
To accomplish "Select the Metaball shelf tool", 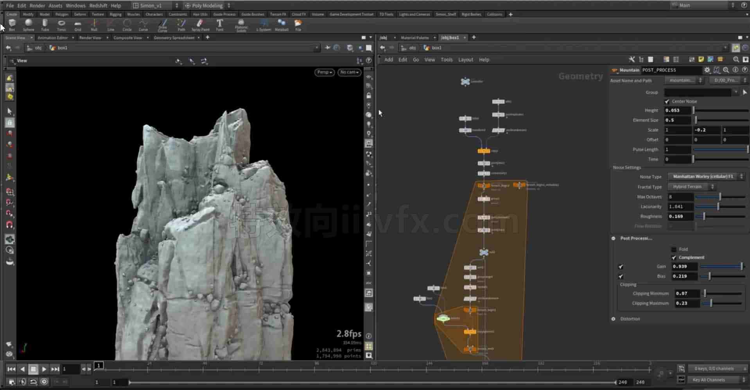I will [x=282, y=25].
